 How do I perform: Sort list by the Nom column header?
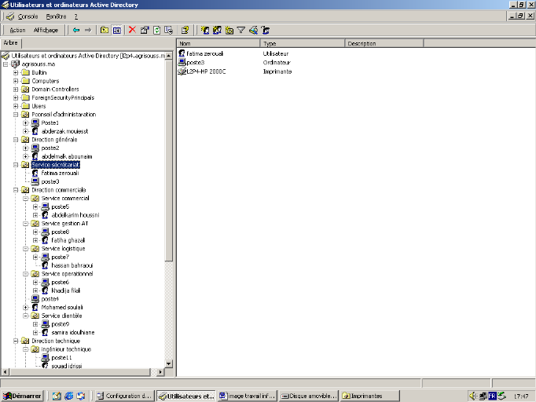click(217, 43)
